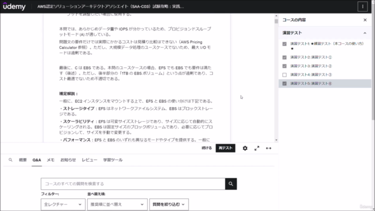Focus the course question search field

pyautogui.click(x=133, y=183)
